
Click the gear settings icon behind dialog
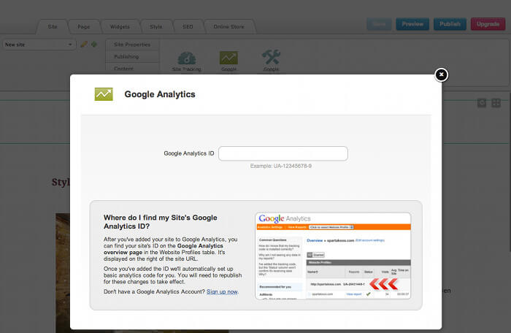(x=482, y=103)
